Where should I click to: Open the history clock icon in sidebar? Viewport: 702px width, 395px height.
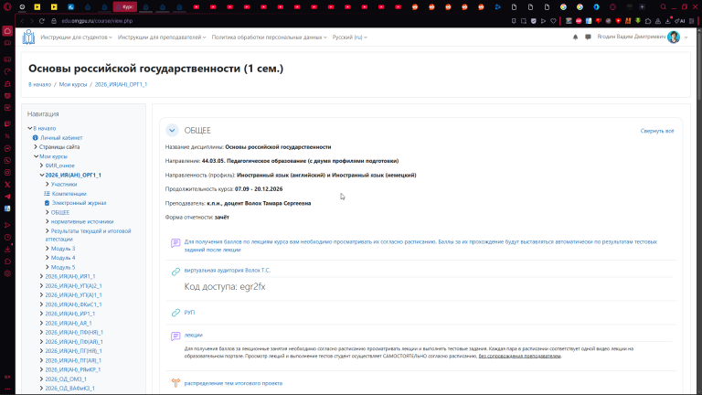click(7, 238)
